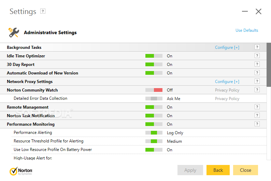Toggle Use Low Resource Profile On Battery Power
This screenshot has height=181, width=271.
(154, 150)
